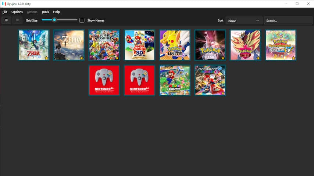Viewport: 314px width, 176px height.
Task: Switch to list view layout
Action: [6, 20]
